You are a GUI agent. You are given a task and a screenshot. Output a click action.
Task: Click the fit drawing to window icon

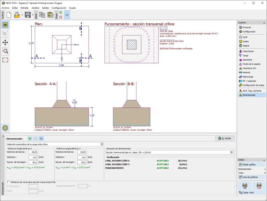point(5,60)
